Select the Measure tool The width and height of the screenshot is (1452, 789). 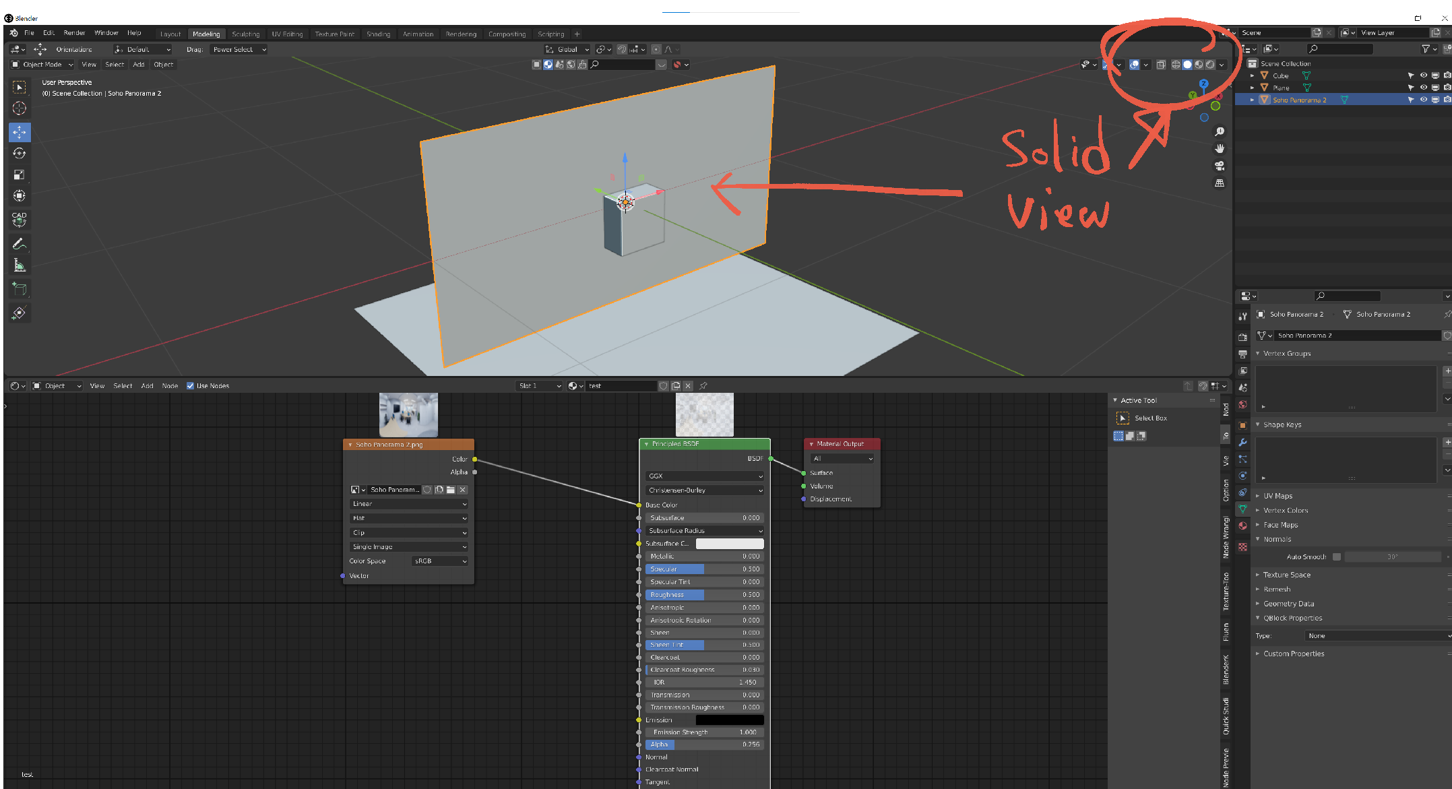(20, 265)
